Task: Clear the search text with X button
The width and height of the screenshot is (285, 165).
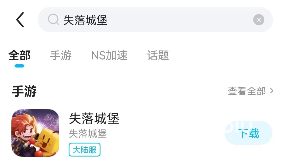Action: point(258,20)
